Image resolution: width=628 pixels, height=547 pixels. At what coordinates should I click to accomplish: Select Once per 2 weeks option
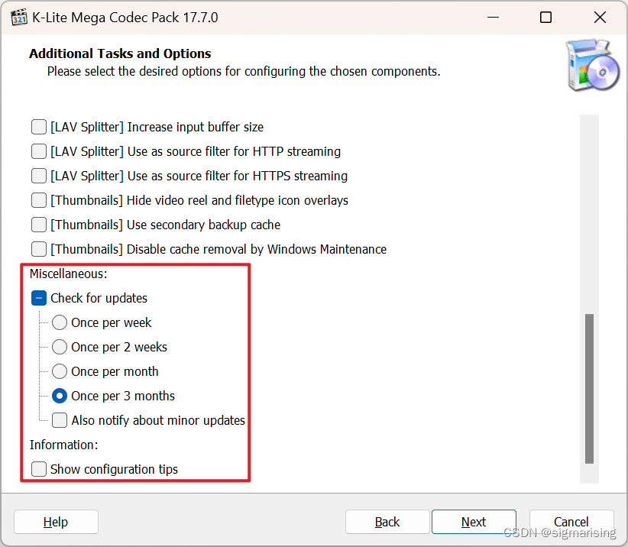pos(60,347)
